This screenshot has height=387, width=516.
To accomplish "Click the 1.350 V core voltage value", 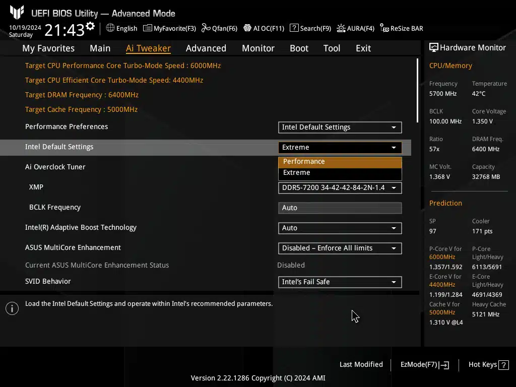I will [482, 121].
